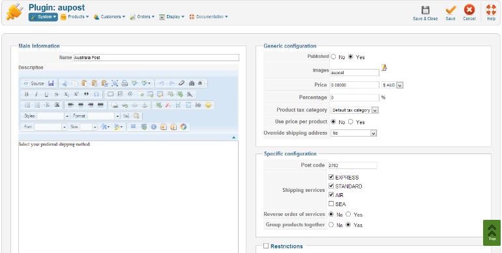Set Reverse order of services to Yes
This screenshot has width=502, height=253.
tap(348, 215)
